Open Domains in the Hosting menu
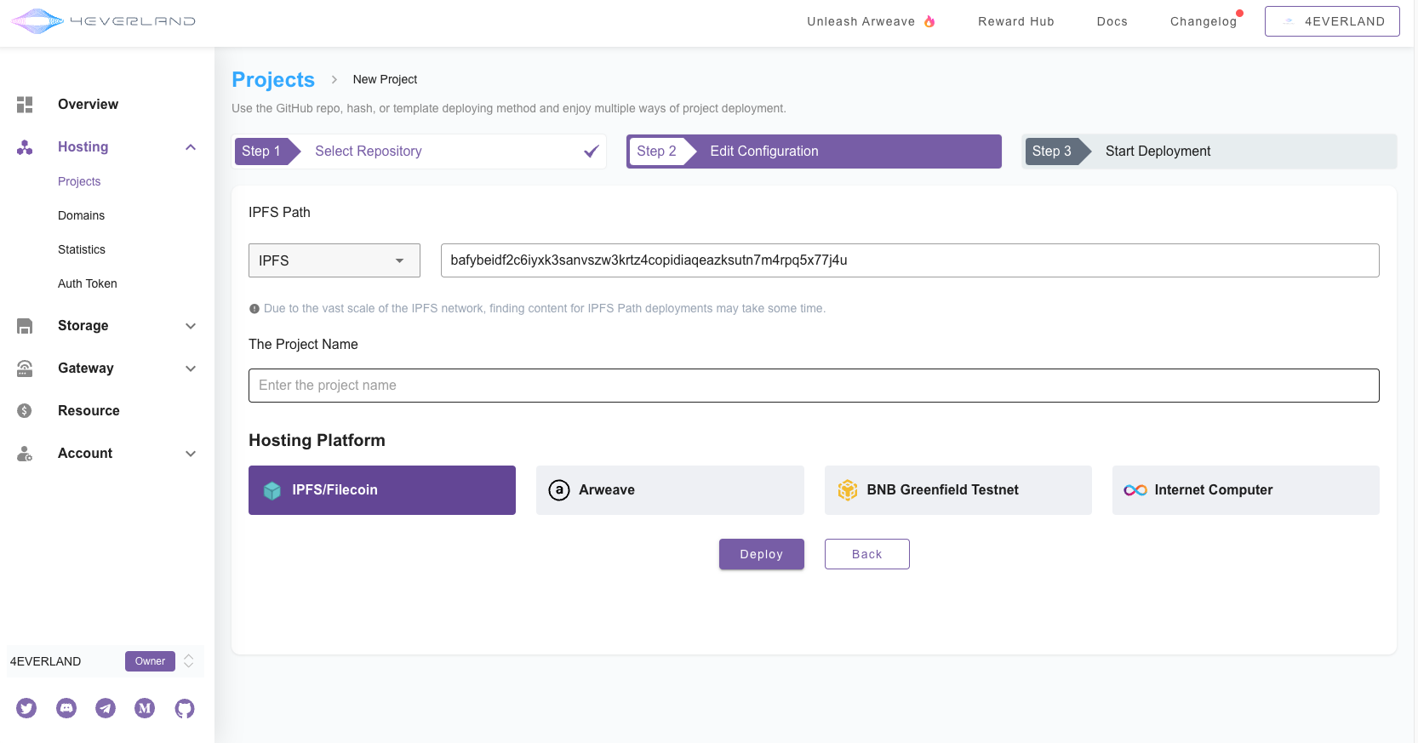This screenshot has height=743, width=1418. click(81, 215)
